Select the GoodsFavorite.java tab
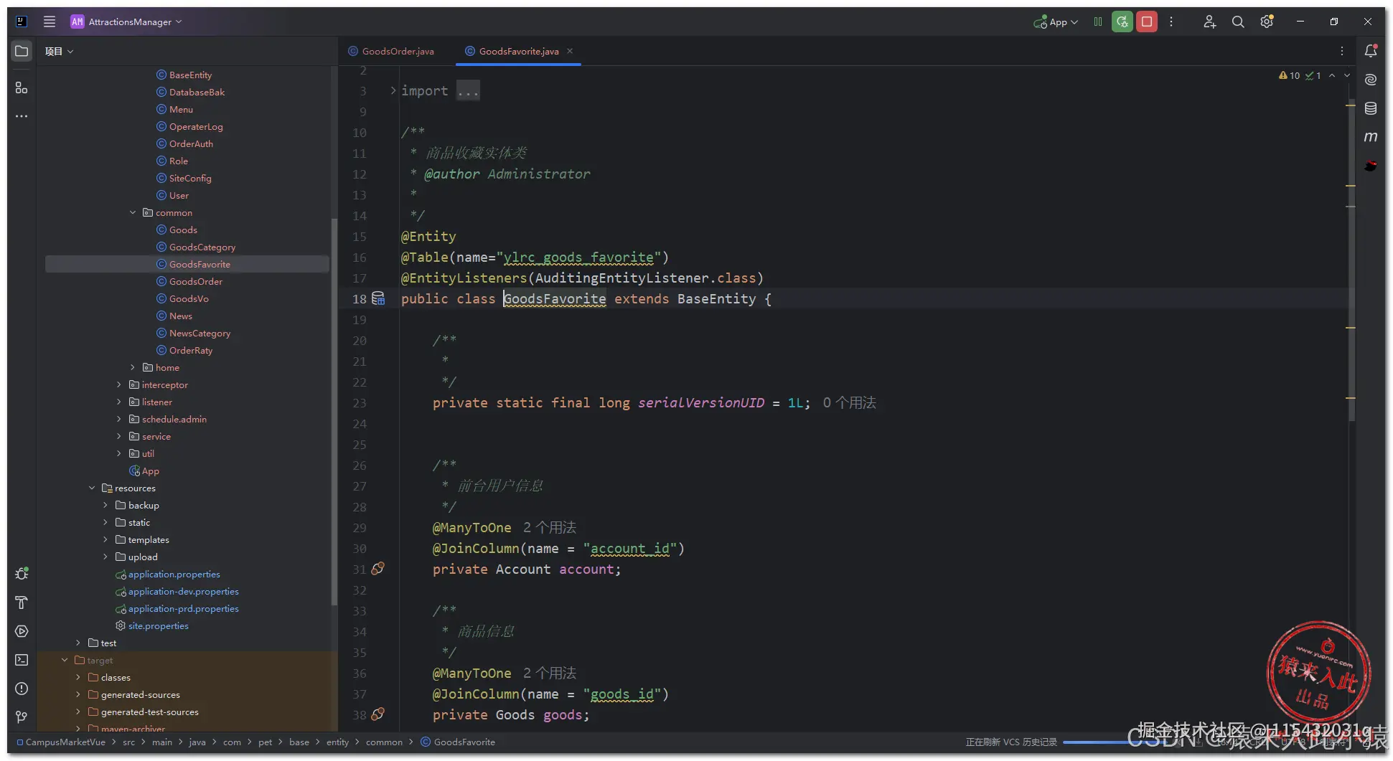The image size is (1393, 761). (518, 51)
